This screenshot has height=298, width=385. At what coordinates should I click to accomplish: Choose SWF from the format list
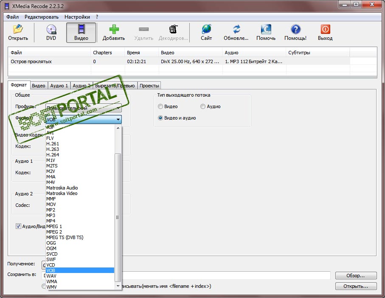click(x=80, y=259)
